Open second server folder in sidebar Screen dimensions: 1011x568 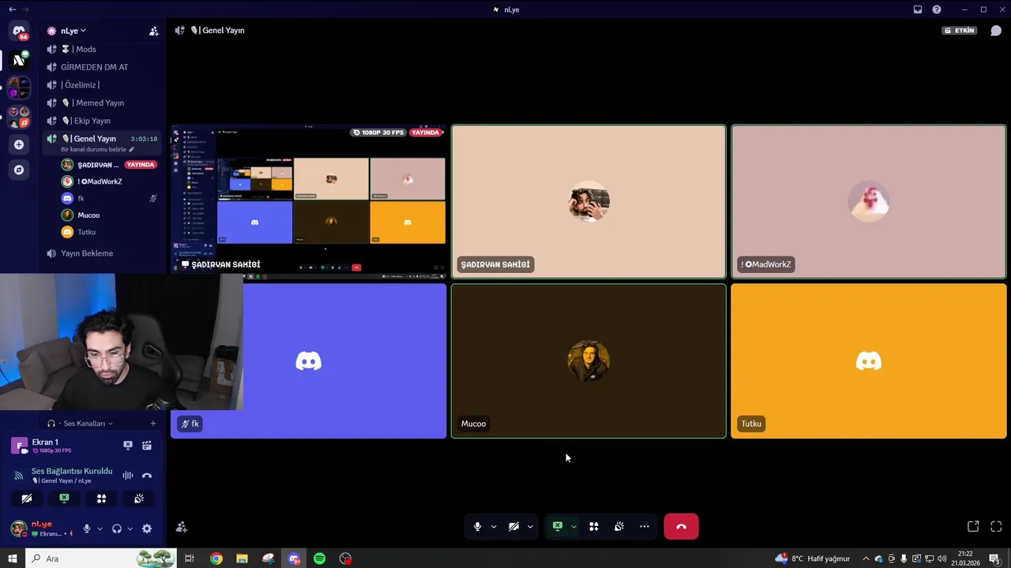coord(19,117)
